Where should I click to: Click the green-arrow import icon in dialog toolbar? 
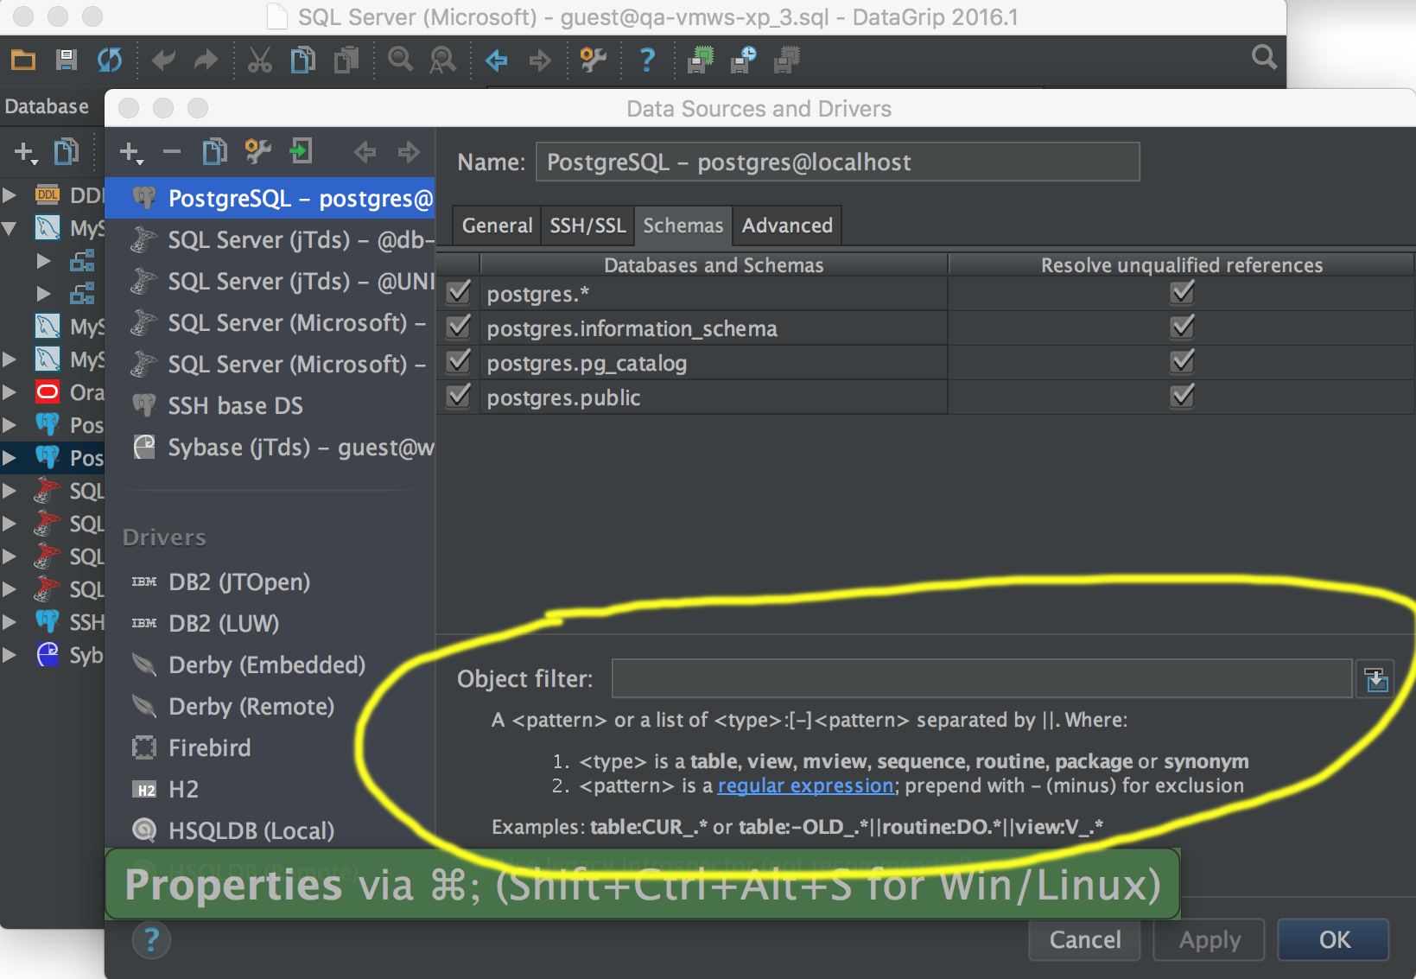pyautogui.click(x=301, y=151)
